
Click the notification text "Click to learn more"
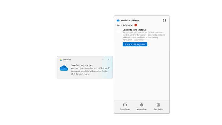[80, 74]
